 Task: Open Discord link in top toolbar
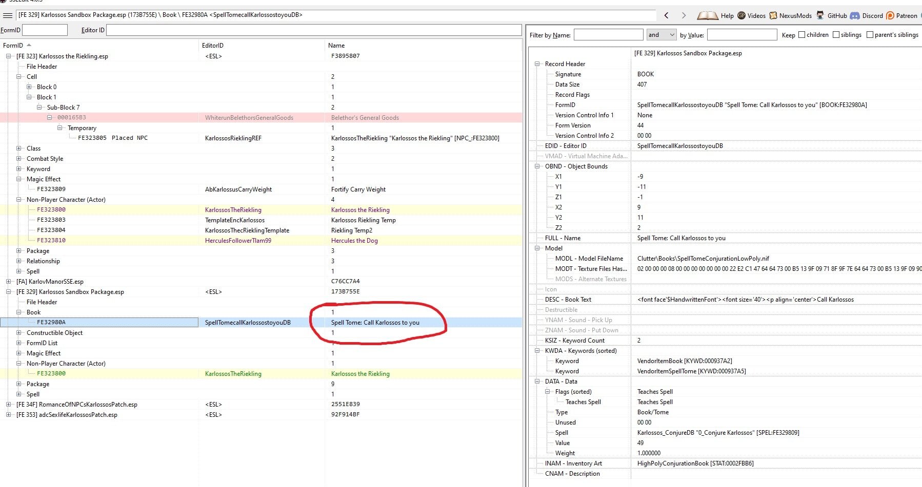867,15
